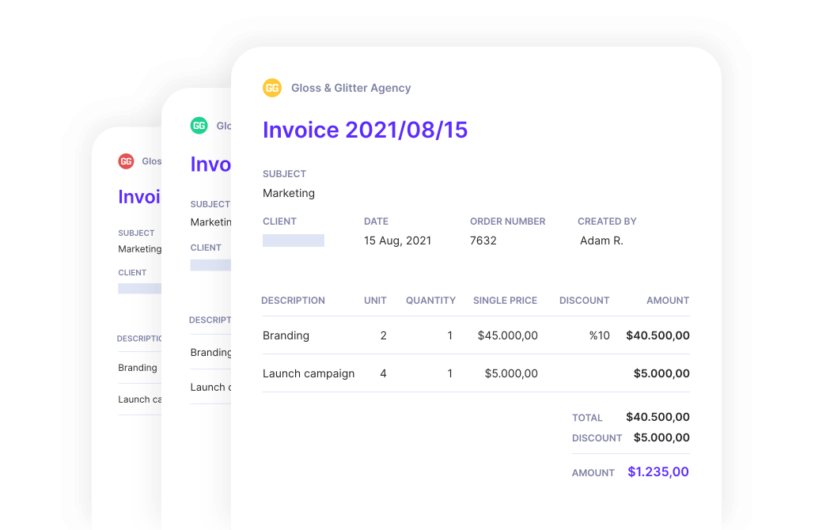Screen dimensions: 815x530
Task: Click the green GG logo on middle invoice
Action: 199,125
